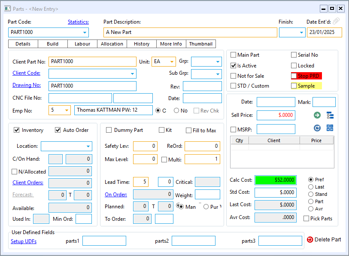
Task: Click the paperclip attachment icon
Action: (x=336, y=21)
